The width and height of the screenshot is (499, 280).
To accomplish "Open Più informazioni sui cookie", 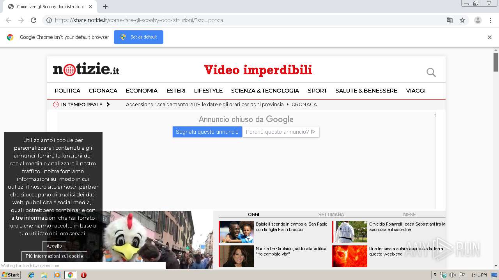I will tap(54, 256).
